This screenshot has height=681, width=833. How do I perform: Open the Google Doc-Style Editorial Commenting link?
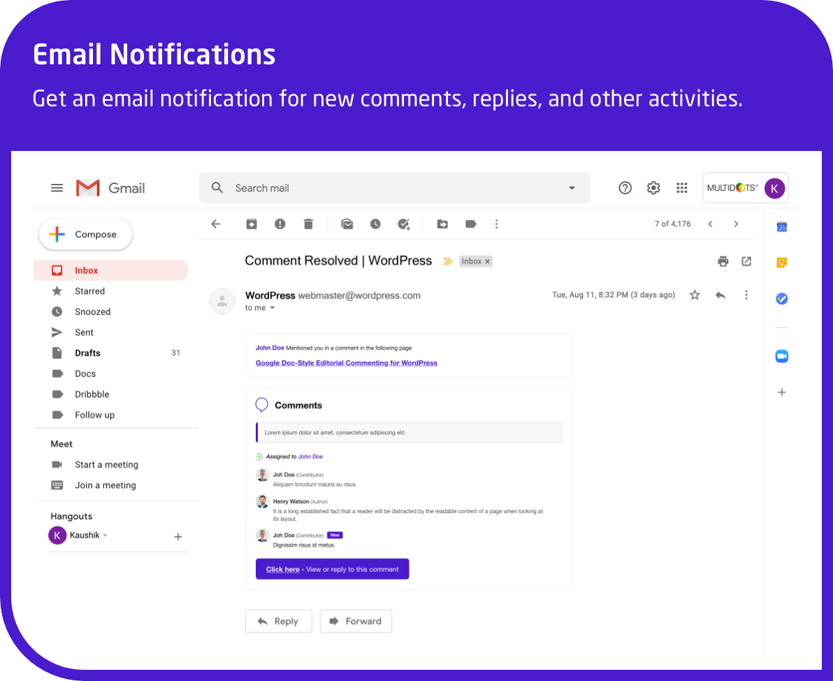347,363
